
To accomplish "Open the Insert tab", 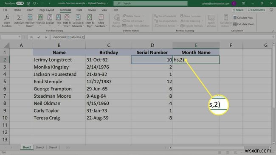I will click(x=30, y=10).
